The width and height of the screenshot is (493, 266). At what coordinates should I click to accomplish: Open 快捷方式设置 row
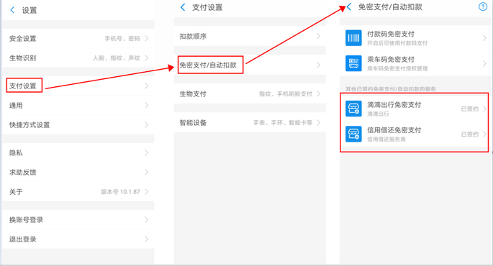click(78, 124)
